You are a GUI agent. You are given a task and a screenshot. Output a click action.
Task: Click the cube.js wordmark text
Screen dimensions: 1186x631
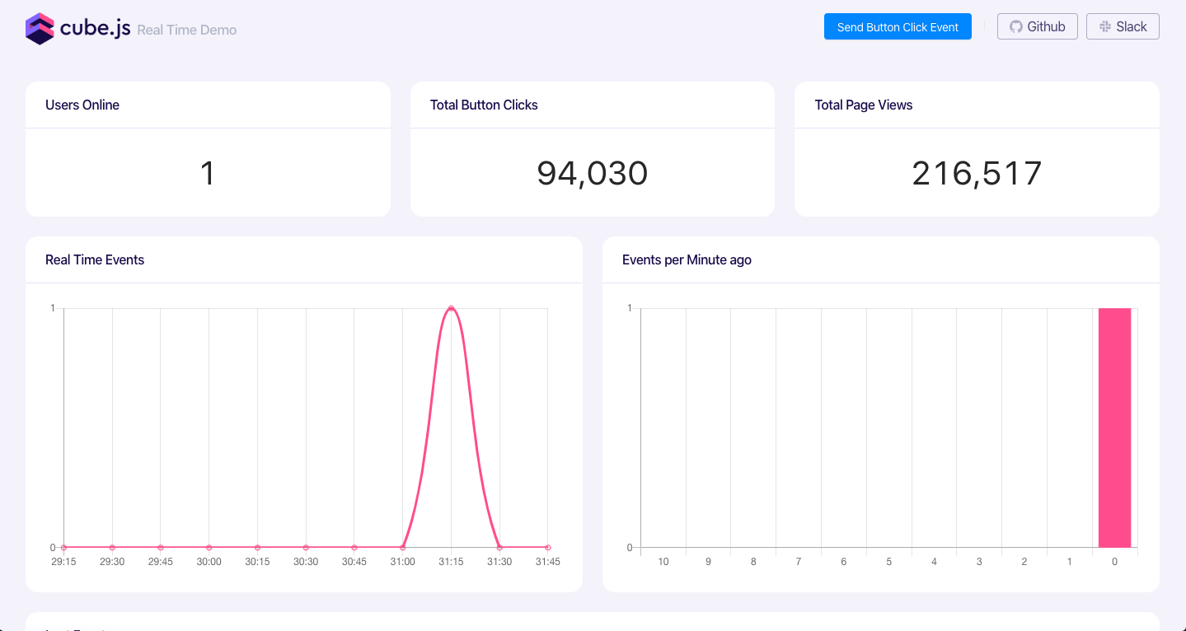point(95,28)
